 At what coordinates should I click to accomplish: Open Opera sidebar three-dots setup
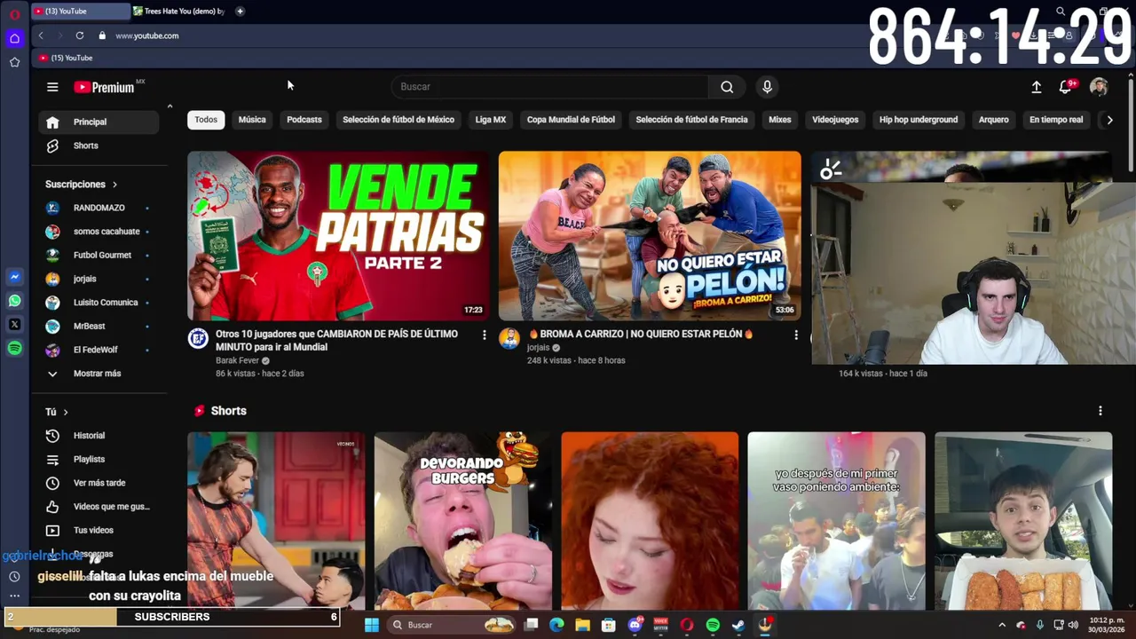point(14,596)
